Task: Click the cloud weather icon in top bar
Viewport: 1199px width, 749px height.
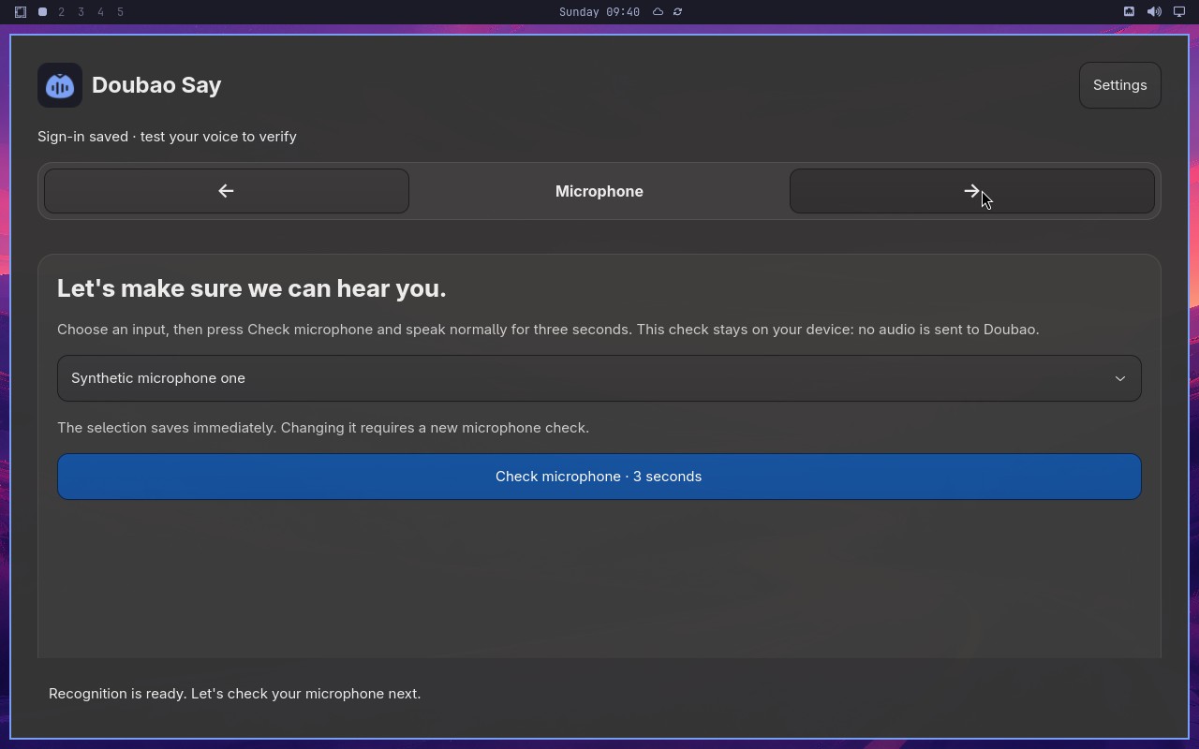Action: [x=658, y=12]
